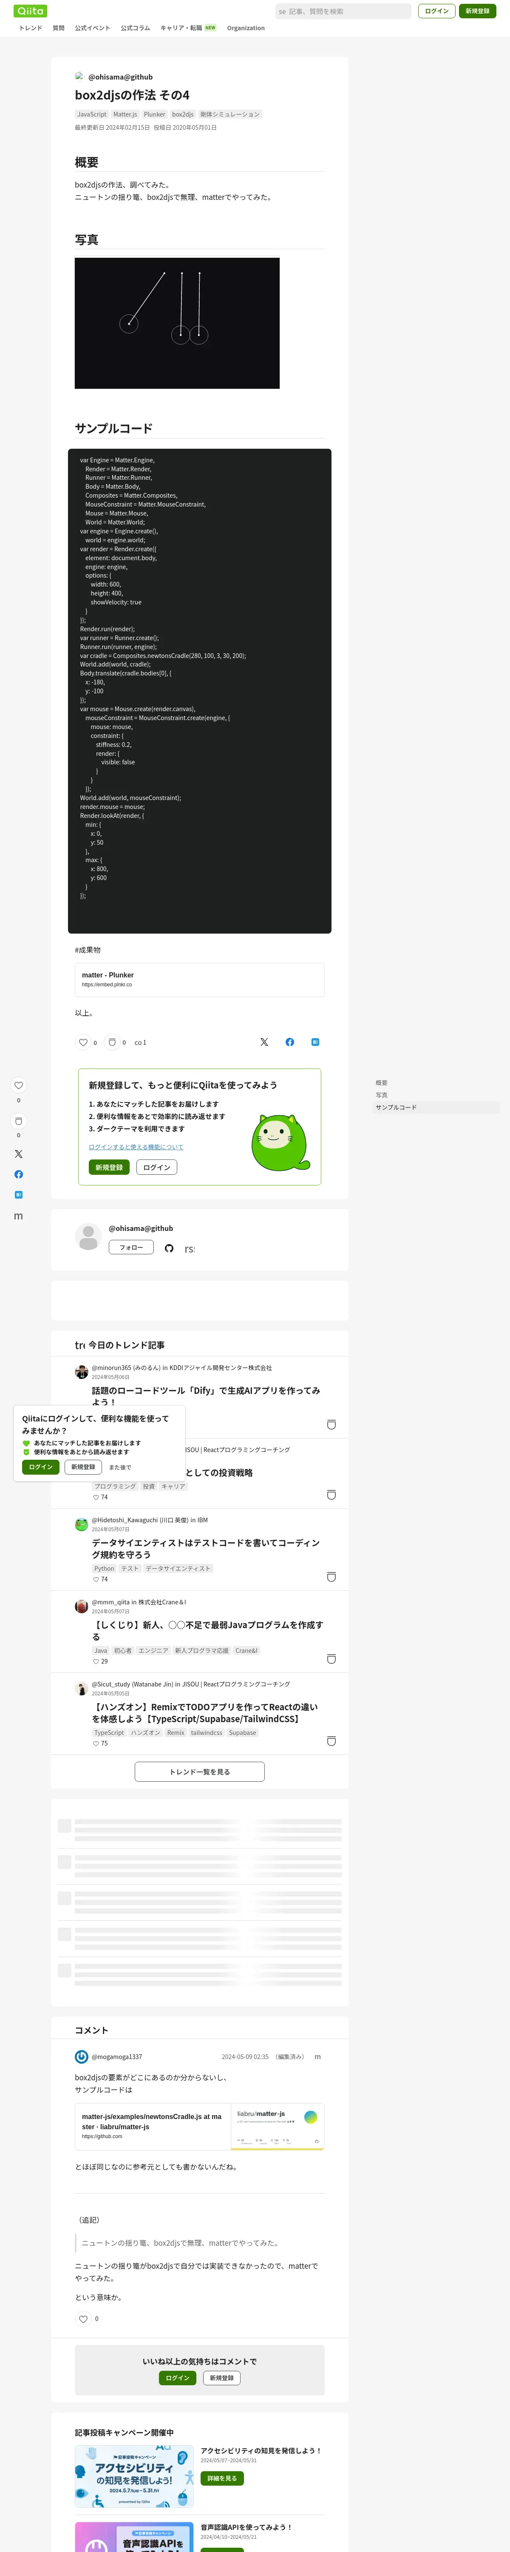Click the Plunker tag
510x2552 pixels.
pos(154,115)
